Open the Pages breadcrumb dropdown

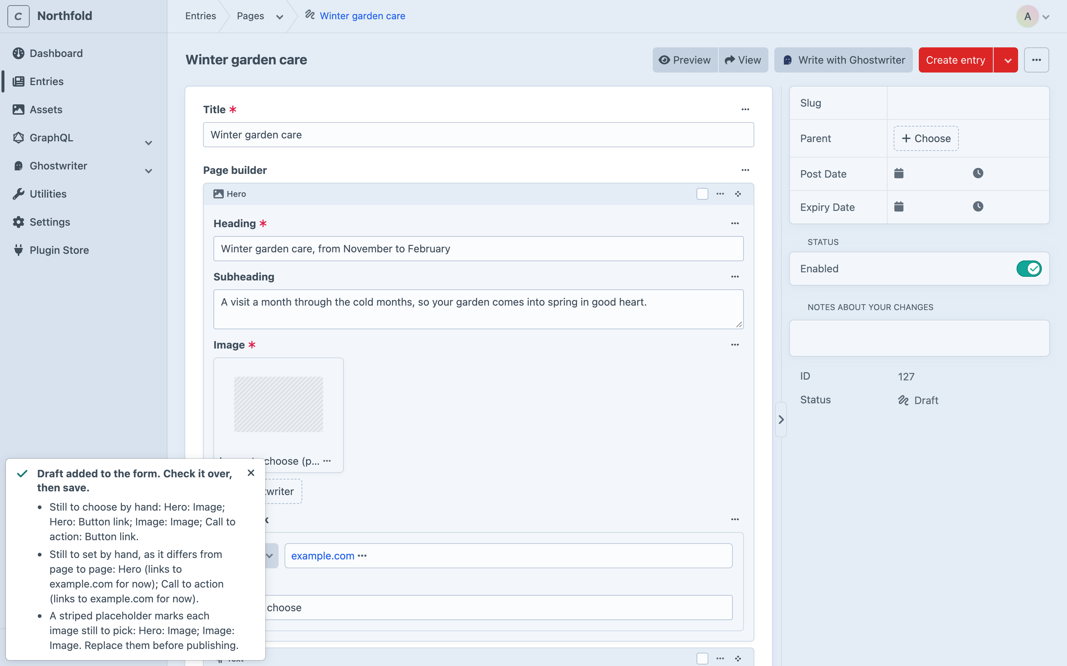point(280,17)
